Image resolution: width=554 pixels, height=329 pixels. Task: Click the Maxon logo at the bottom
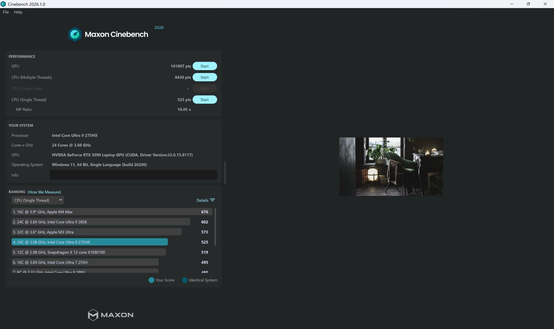pos(110,315)
